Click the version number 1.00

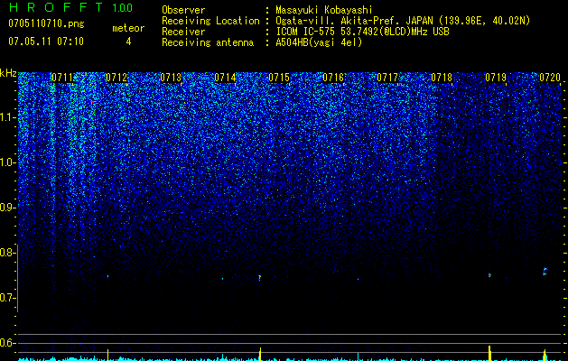click(x=122, y=7)
